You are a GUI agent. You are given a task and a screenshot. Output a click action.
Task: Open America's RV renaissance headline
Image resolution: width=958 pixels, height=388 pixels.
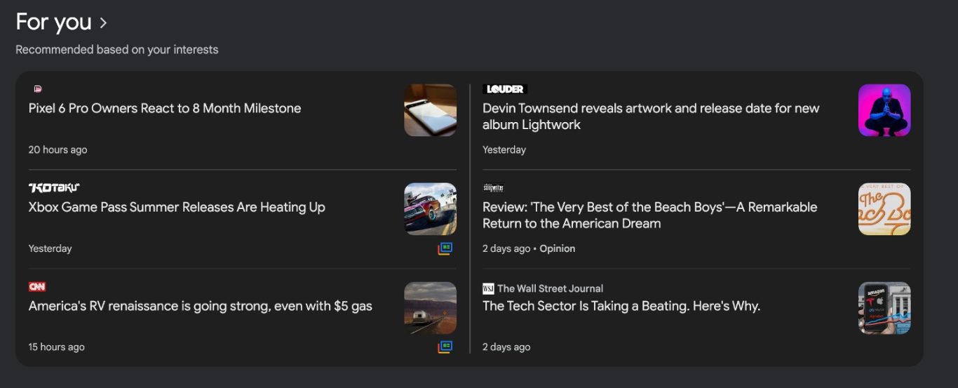point(200,306)
